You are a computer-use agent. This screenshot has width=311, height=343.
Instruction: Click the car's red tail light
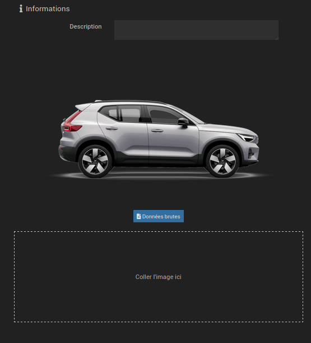(72, 122)
